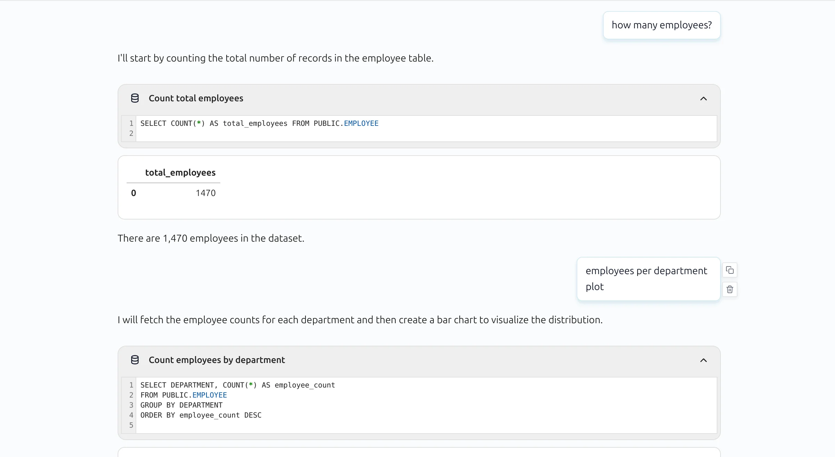Click the 'Count employees by department' block title

pyautogui.click(x=217, y=360)
